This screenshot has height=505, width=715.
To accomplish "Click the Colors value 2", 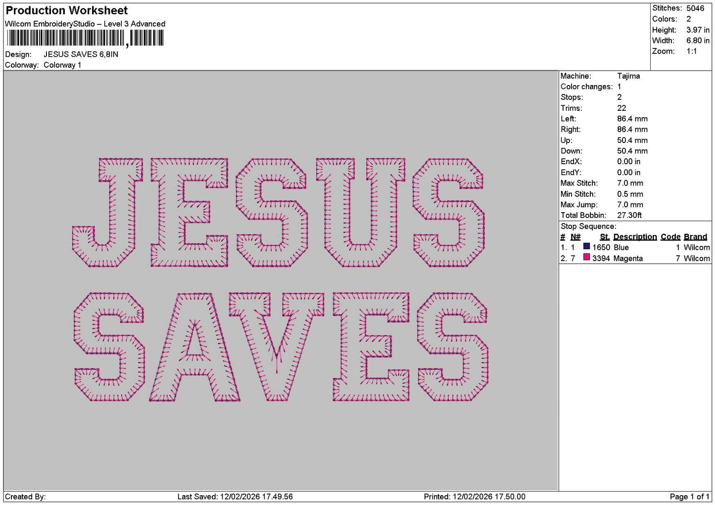I will 688,19.
